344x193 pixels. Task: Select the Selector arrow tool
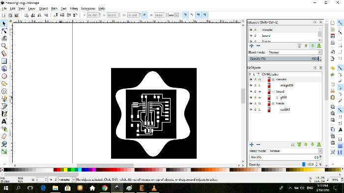pos(4,24)
